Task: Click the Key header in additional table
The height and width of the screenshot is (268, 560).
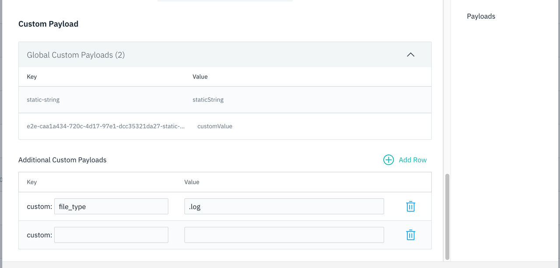Action: click(x=31, y=182)
